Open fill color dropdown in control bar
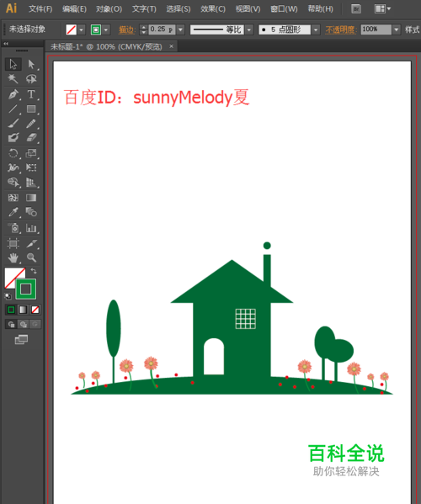This screenshot has height=504, width=421. tap(82, 30)
